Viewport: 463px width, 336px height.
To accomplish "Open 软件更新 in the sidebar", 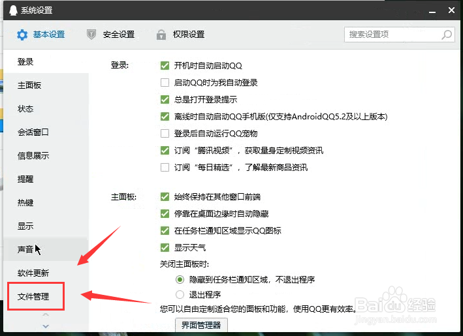I will (x=46, y=273).
